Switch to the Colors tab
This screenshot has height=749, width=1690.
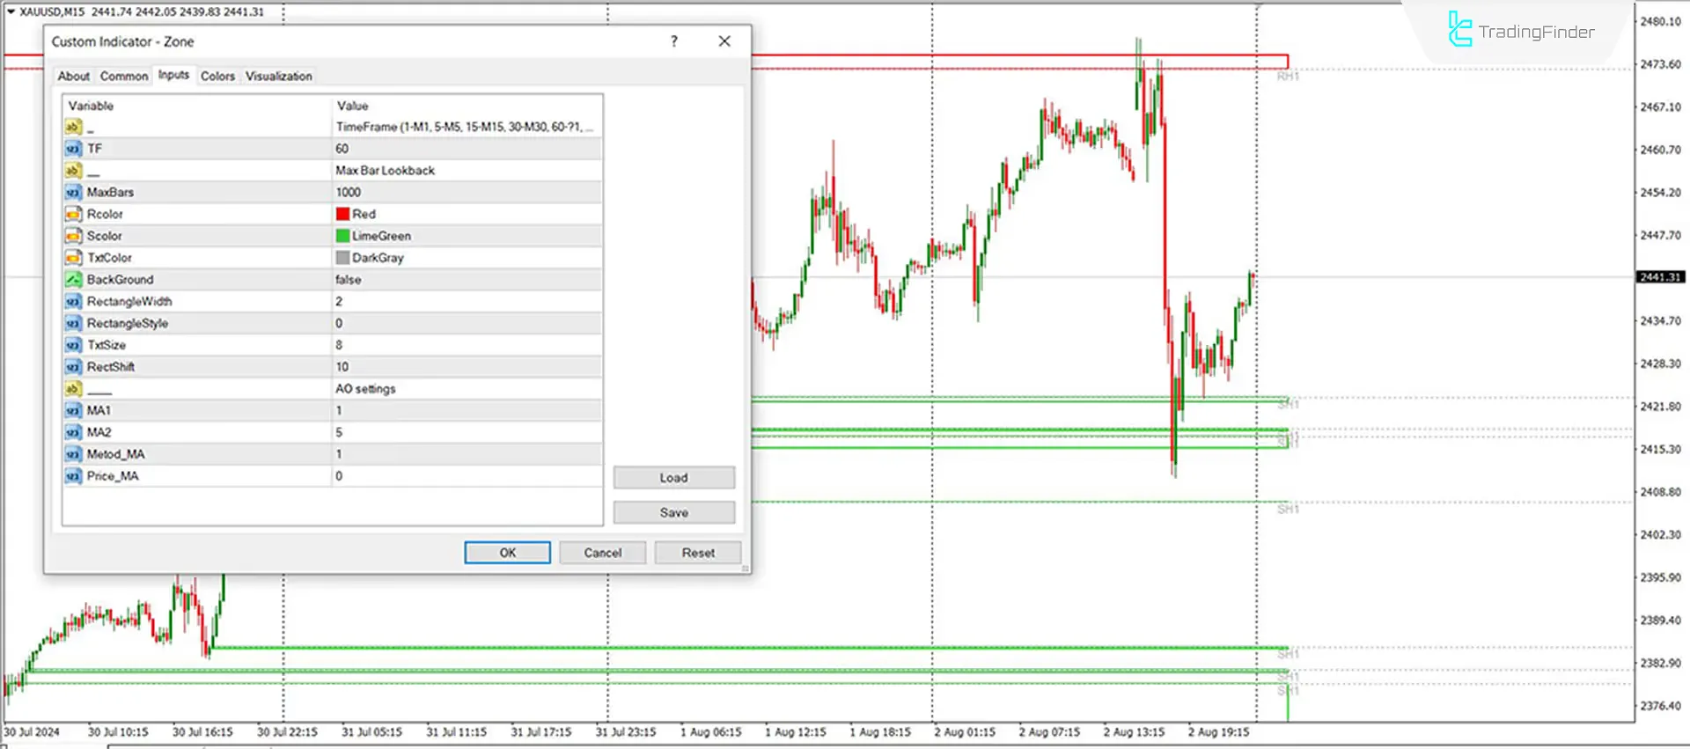click(x=217, y=77)
